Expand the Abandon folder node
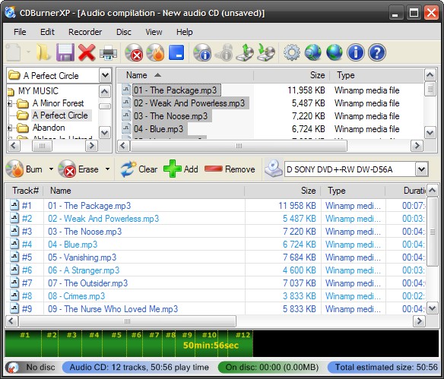Viewport: 444px width, 379px height. [9, 128]
